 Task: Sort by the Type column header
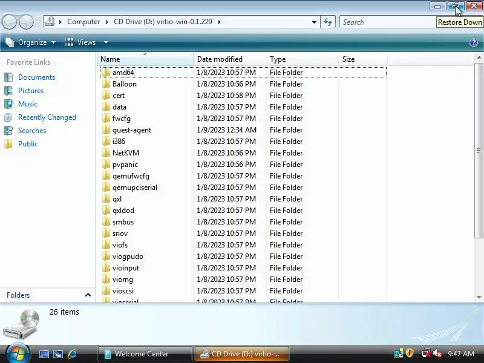302,59
